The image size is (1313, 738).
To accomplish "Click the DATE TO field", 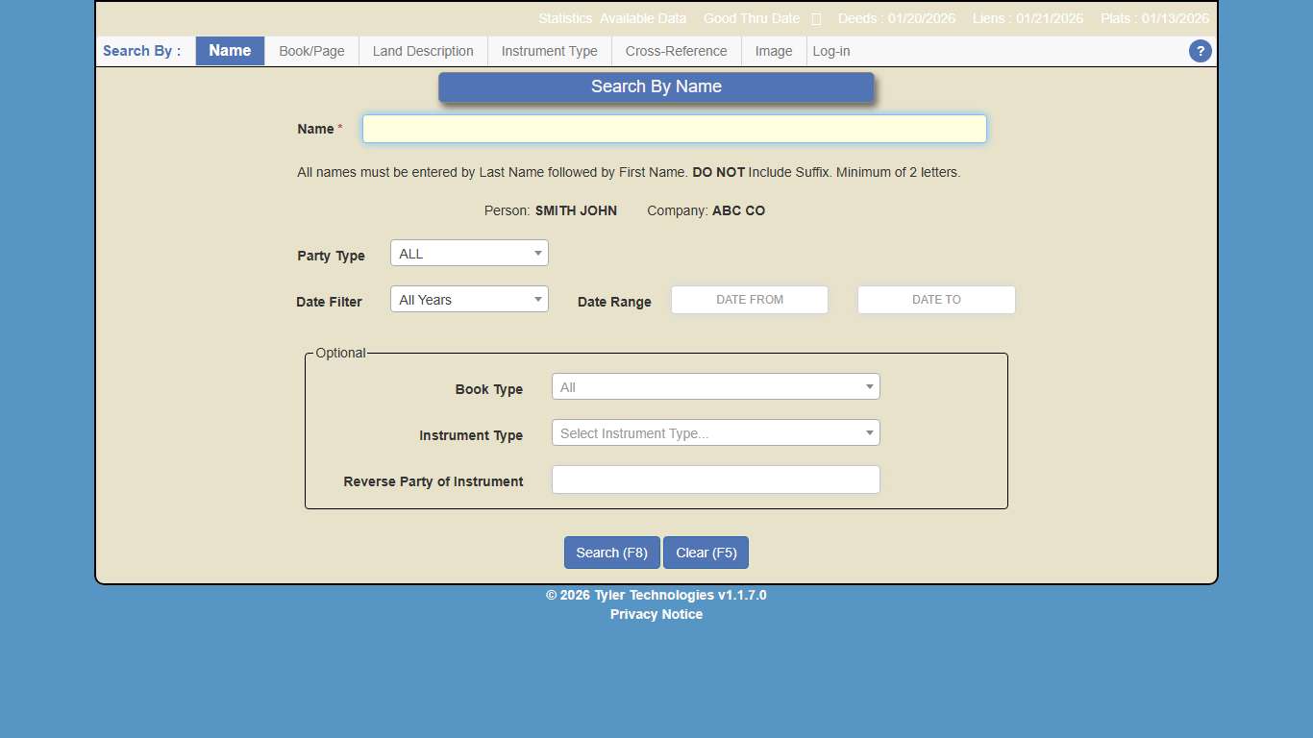I will point(935,299).
